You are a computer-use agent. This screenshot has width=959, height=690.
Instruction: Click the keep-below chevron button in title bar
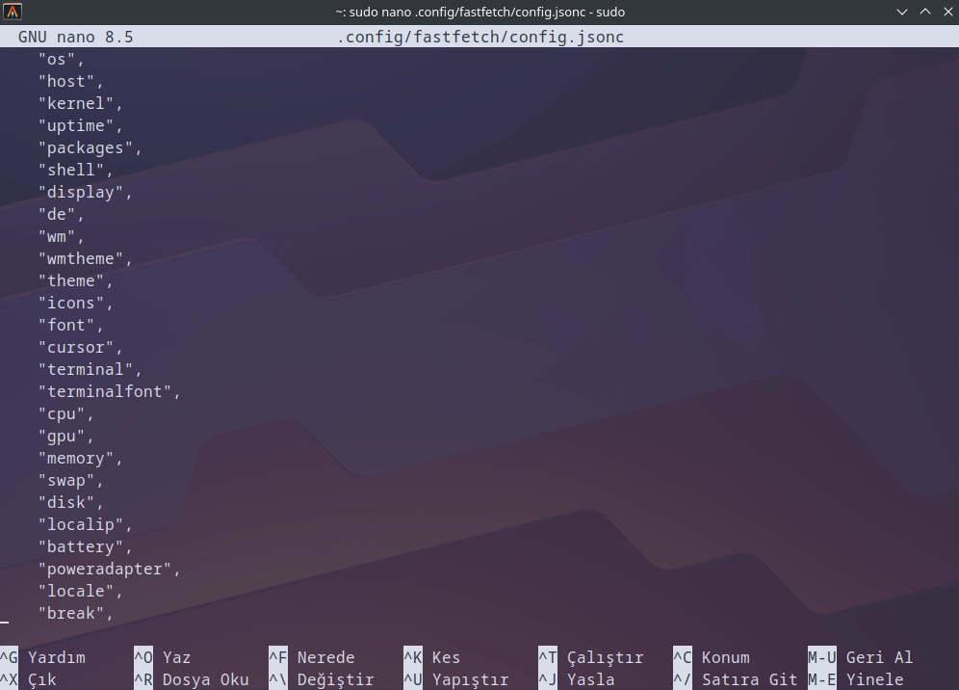[x=902, y=12]
